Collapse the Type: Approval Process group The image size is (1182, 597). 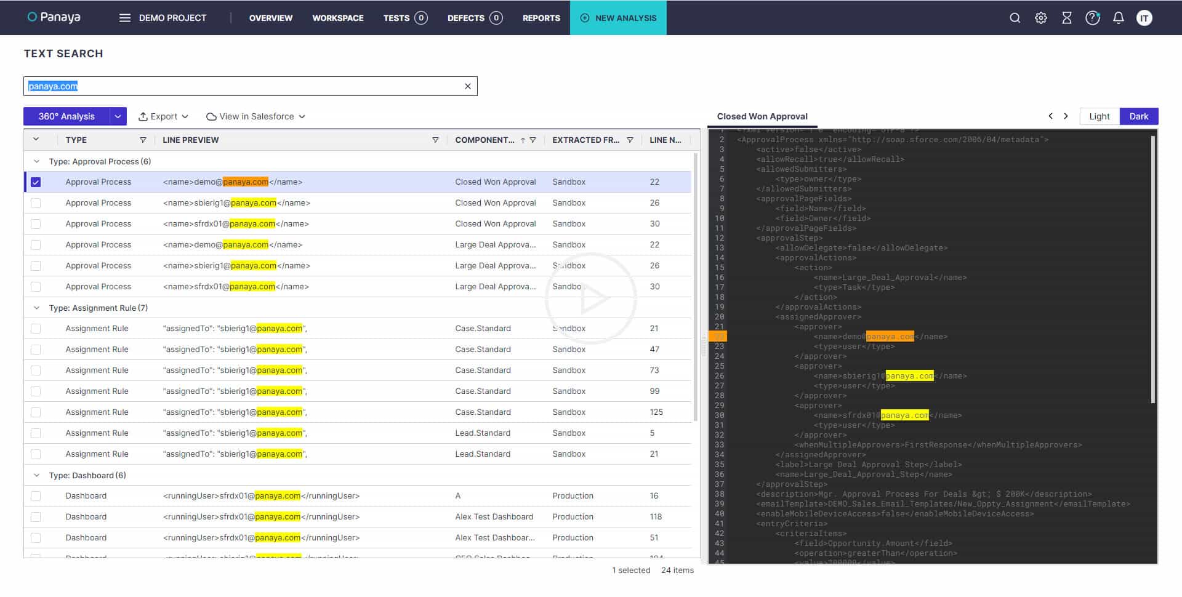point(36,161)
